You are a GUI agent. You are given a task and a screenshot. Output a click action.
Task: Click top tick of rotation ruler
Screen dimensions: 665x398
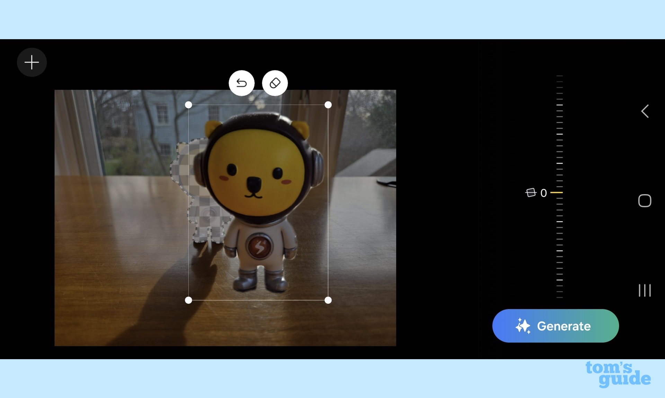[x=559, y=76]
